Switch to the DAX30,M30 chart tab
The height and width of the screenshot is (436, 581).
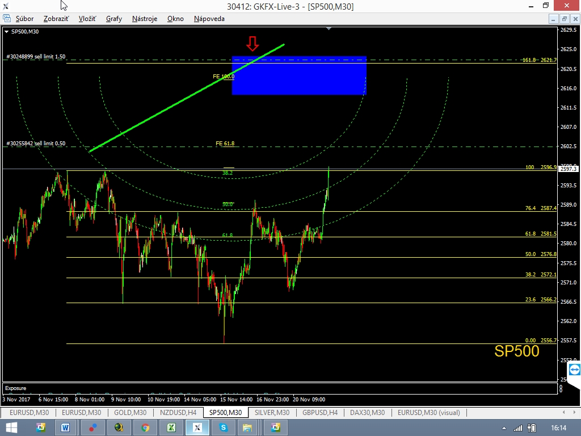pos(367,413)
